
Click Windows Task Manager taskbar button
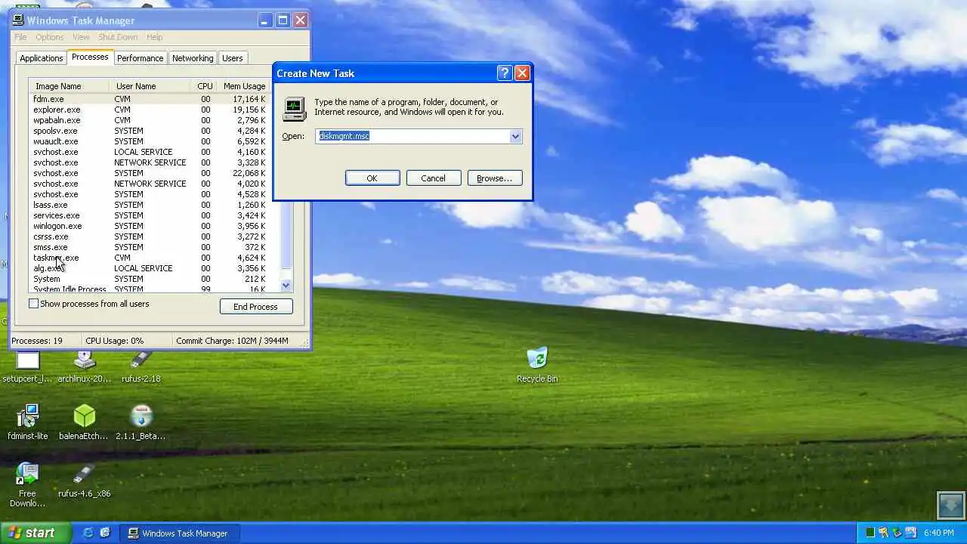(x=179, y=533)
